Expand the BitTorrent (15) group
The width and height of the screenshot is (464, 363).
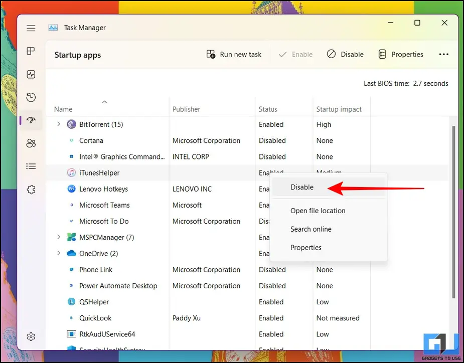[59, 124]
